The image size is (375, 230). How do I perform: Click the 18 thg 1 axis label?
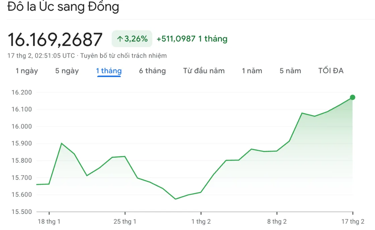(49, 221)
